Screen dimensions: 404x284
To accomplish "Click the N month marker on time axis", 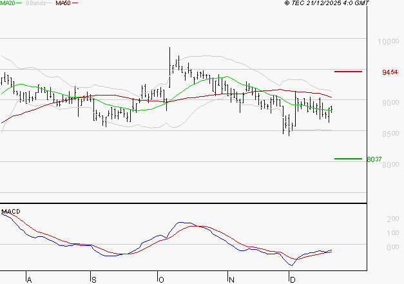I will tap(231, 280).
